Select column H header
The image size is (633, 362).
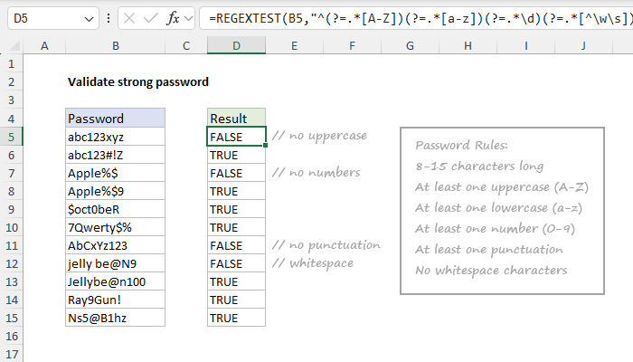(468, 45)
